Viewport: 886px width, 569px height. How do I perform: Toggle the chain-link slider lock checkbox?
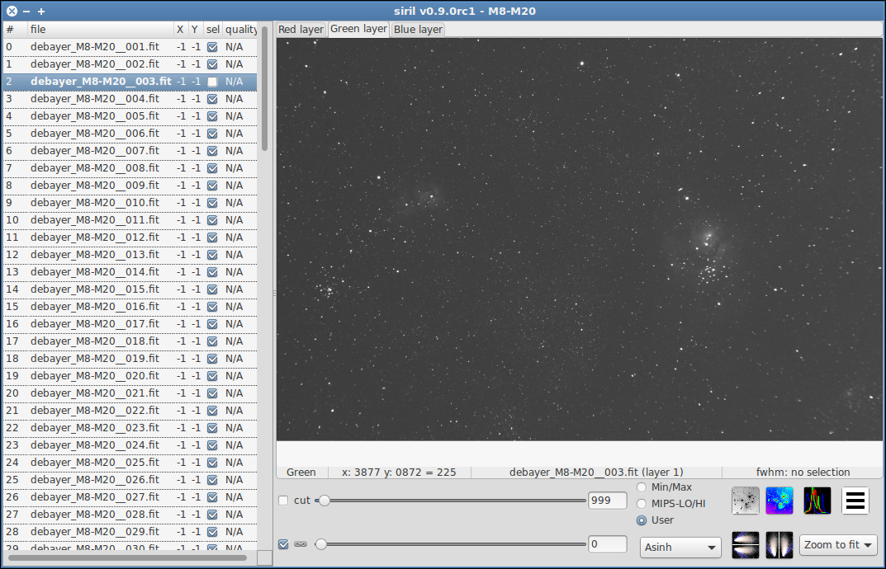point(284,544)
